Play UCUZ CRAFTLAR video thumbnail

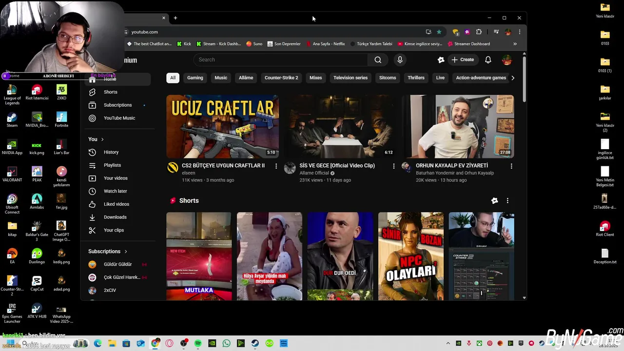(223, 126)
